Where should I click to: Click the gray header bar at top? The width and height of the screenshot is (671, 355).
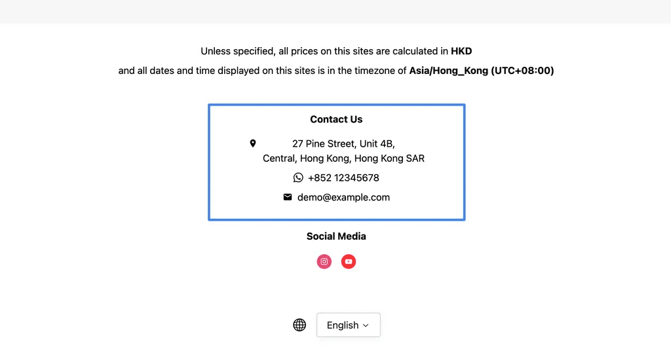click(335, 12)
